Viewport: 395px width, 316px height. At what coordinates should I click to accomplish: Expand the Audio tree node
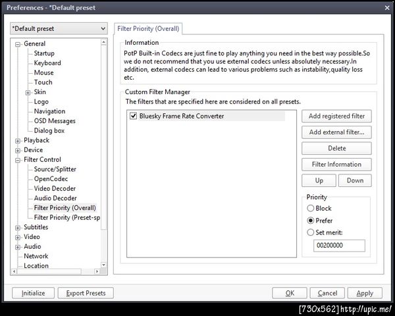coord(18,247)
